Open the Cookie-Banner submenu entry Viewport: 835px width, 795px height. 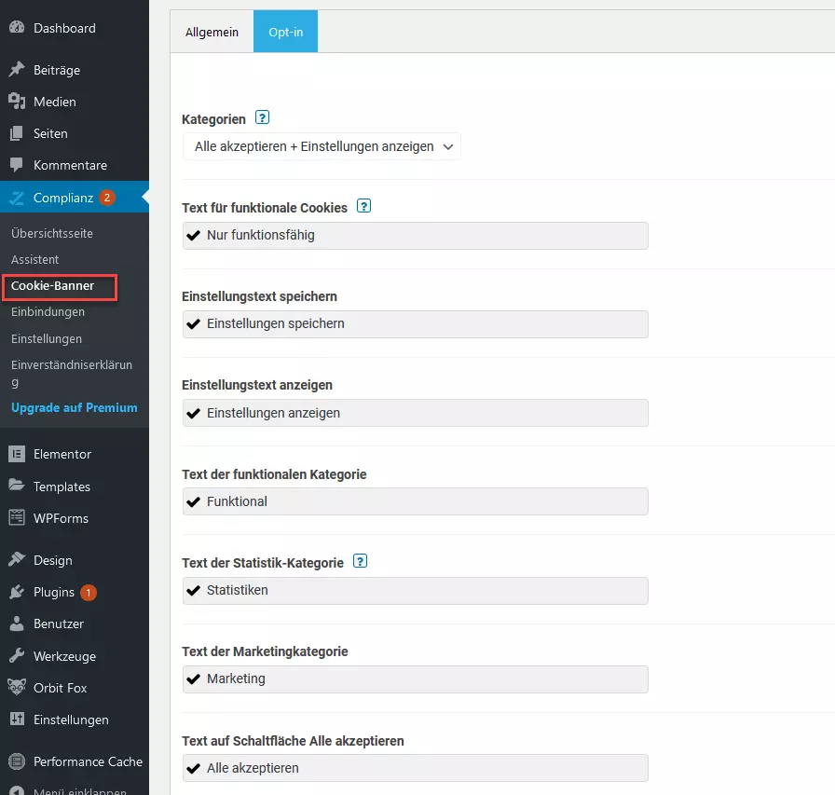pos(53,286)
